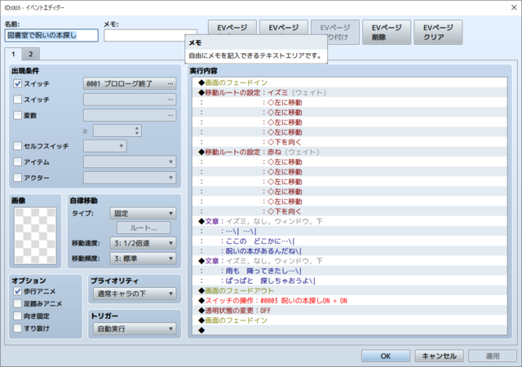Image resolution: width=522 pixels, height=367 pixels.
Task: Open the セルフスイッチ dropdown
Action: (105, 146)
